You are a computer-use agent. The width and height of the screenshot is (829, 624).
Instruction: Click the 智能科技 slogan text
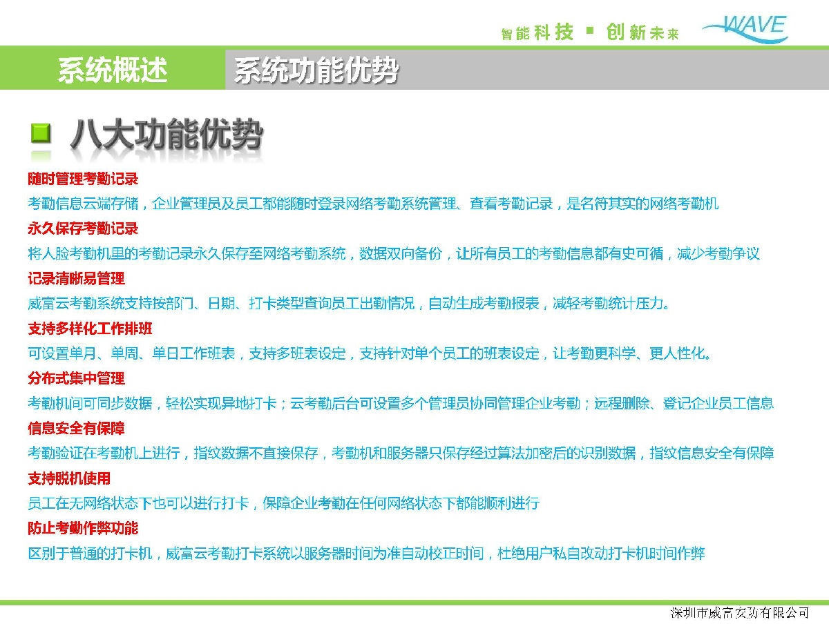pyautogui.click(x=537, y=32)
